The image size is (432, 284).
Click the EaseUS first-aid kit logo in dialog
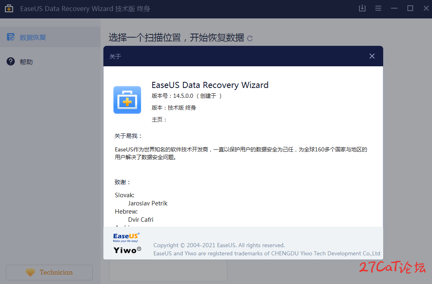[x=127, y=100]
